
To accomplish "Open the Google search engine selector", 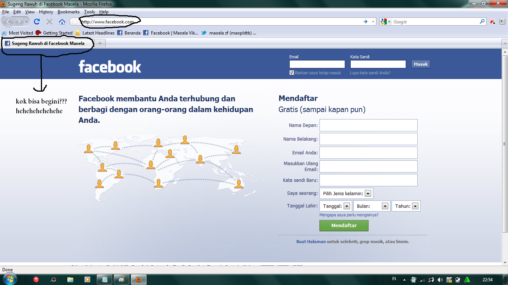I will click(x=386, y=22).
